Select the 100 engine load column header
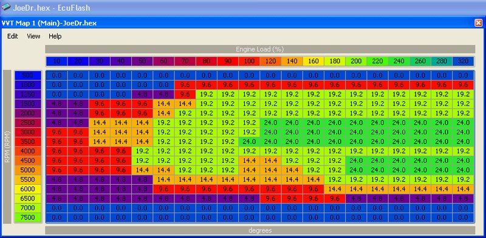The width and height of the screenshot is (486, 238). [249, 61]
